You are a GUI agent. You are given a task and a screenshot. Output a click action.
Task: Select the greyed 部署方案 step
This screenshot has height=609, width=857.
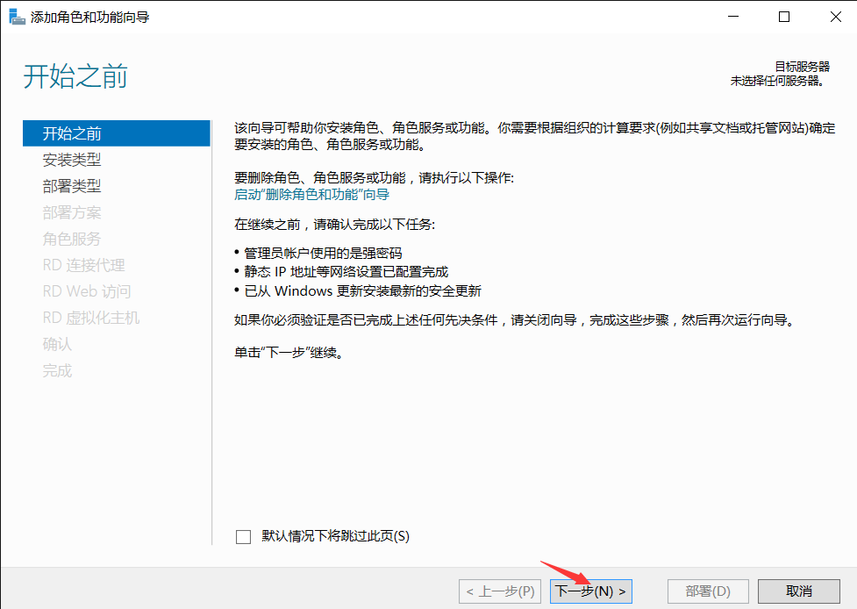click(72, 212)
